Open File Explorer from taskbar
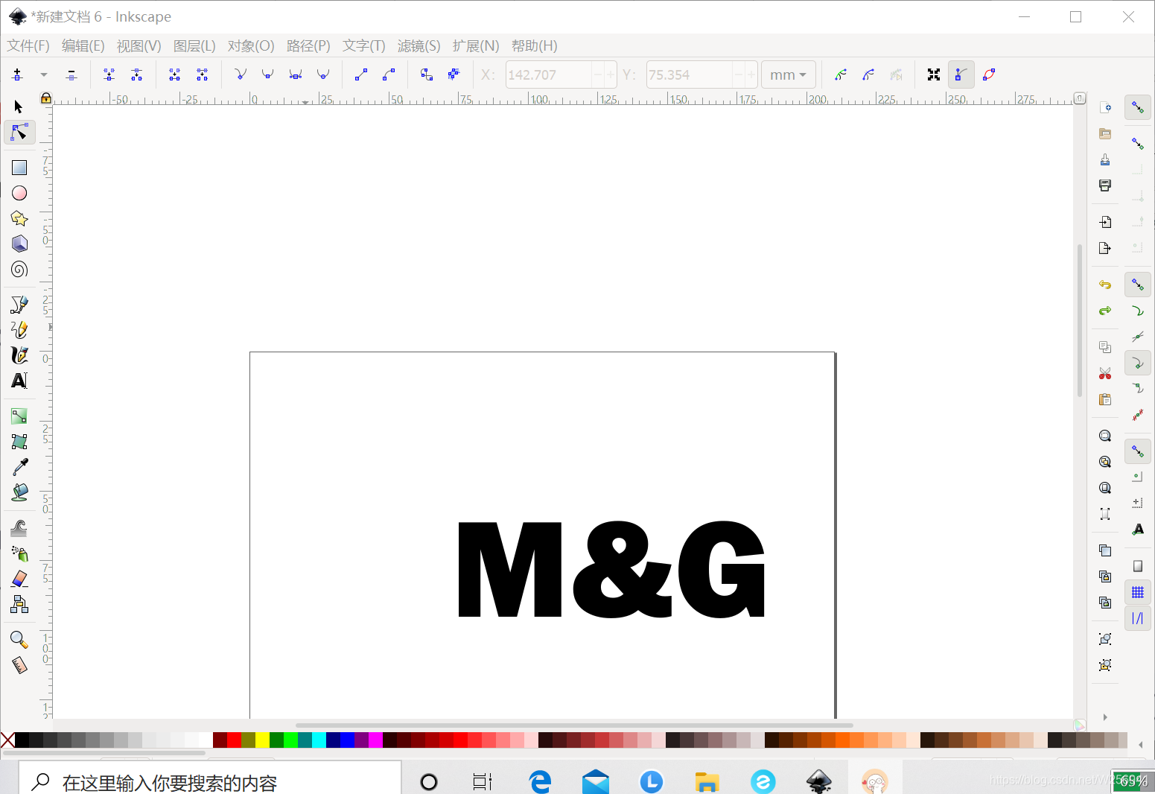The width and height of the screenshot is (1155, 794). coord(707,781)
